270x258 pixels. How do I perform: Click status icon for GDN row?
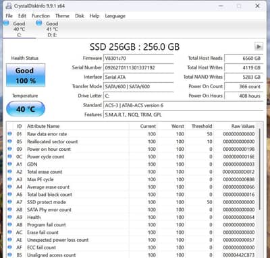9,164
